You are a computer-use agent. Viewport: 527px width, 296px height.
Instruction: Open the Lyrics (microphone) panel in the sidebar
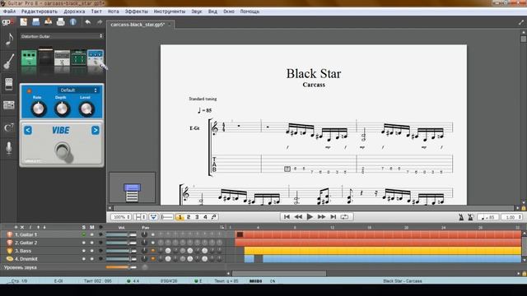point(9,148)
